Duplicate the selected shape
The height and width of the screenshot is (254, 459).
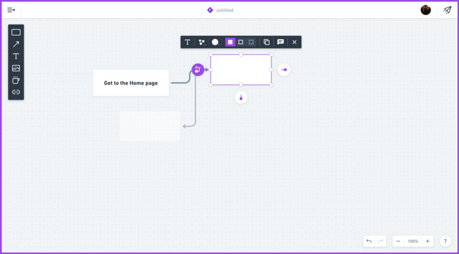pyautogui.click(x=266, y=42)
